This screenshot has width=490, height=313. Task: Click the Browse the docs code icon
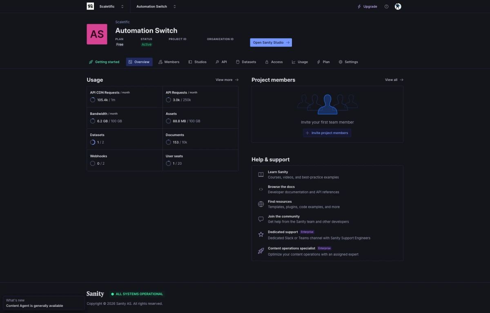click(261, 189)
